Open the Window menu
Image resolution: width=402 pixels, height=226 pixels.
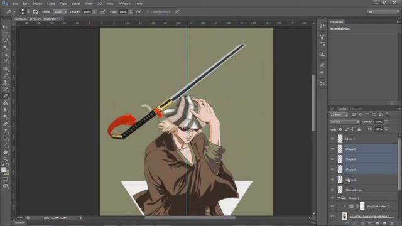point(124,4)
